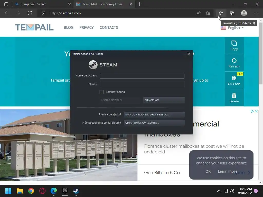Image resolution: width=263 pixels, height=197 pixels.
Task: Open the BLOG menu link
Action: pos(69,27)
